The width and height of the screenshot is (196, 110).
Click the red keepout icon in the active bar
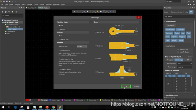click(x=104, y=12)
